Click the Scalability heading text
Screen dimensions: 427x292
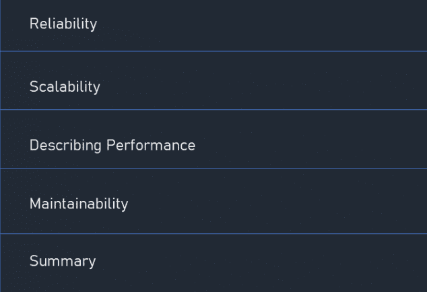click(x=65, y=87)
